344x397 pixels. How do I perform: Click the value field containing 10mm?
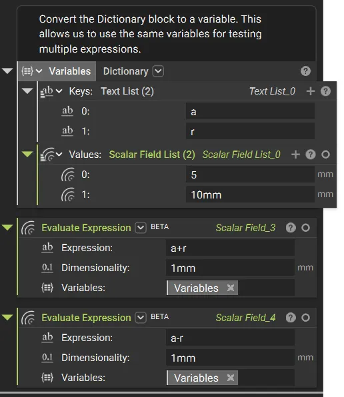250,195
